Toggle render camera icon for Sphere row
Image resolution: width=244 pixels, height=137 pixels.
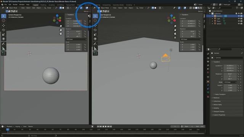coord(241,24)
